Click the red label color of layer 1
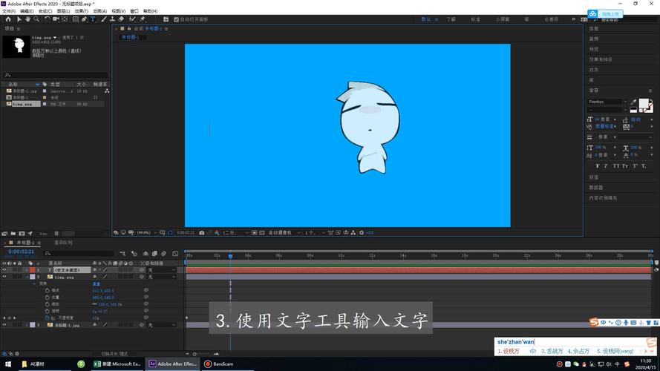Image resolution: width=660 pixels, height=371 pixels. tap(33, 270)
